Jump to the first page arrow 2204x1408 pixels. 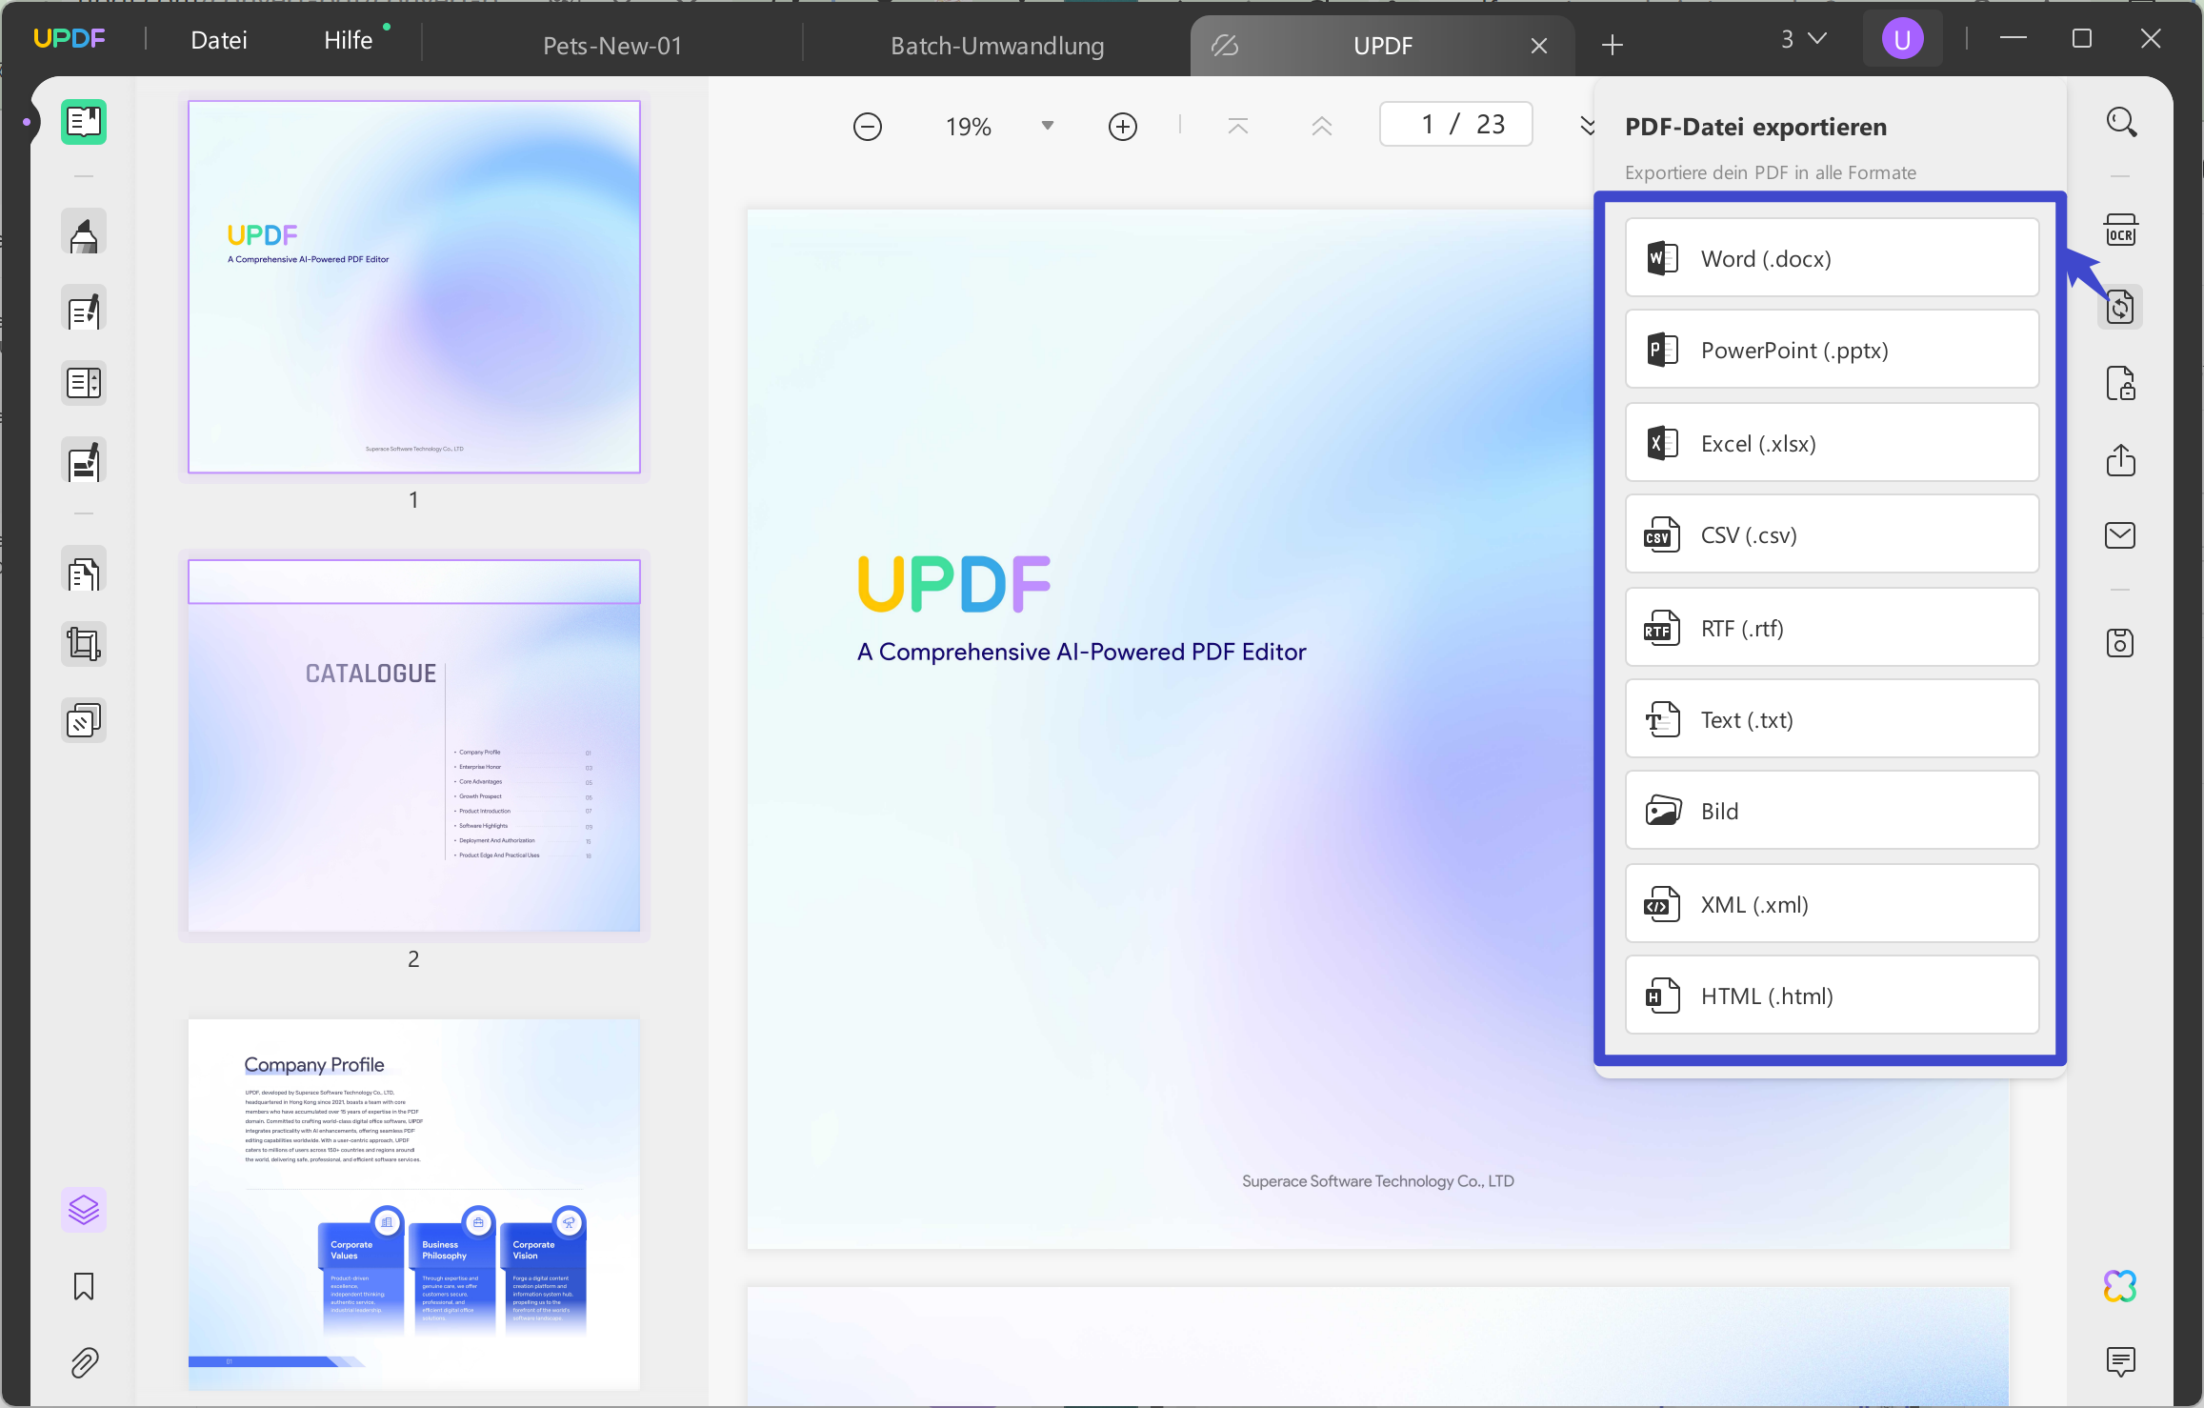[x=1238, y=126]
